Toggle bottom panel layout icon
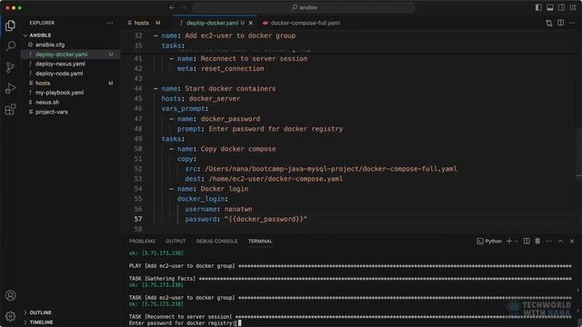Image resolution: width=582 pixels, height=327 pixels. click(550, 7)
